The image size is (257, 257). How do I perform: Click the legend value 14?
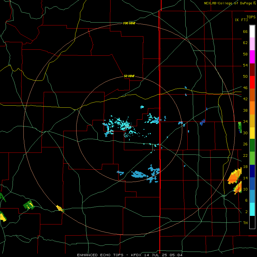245,178
